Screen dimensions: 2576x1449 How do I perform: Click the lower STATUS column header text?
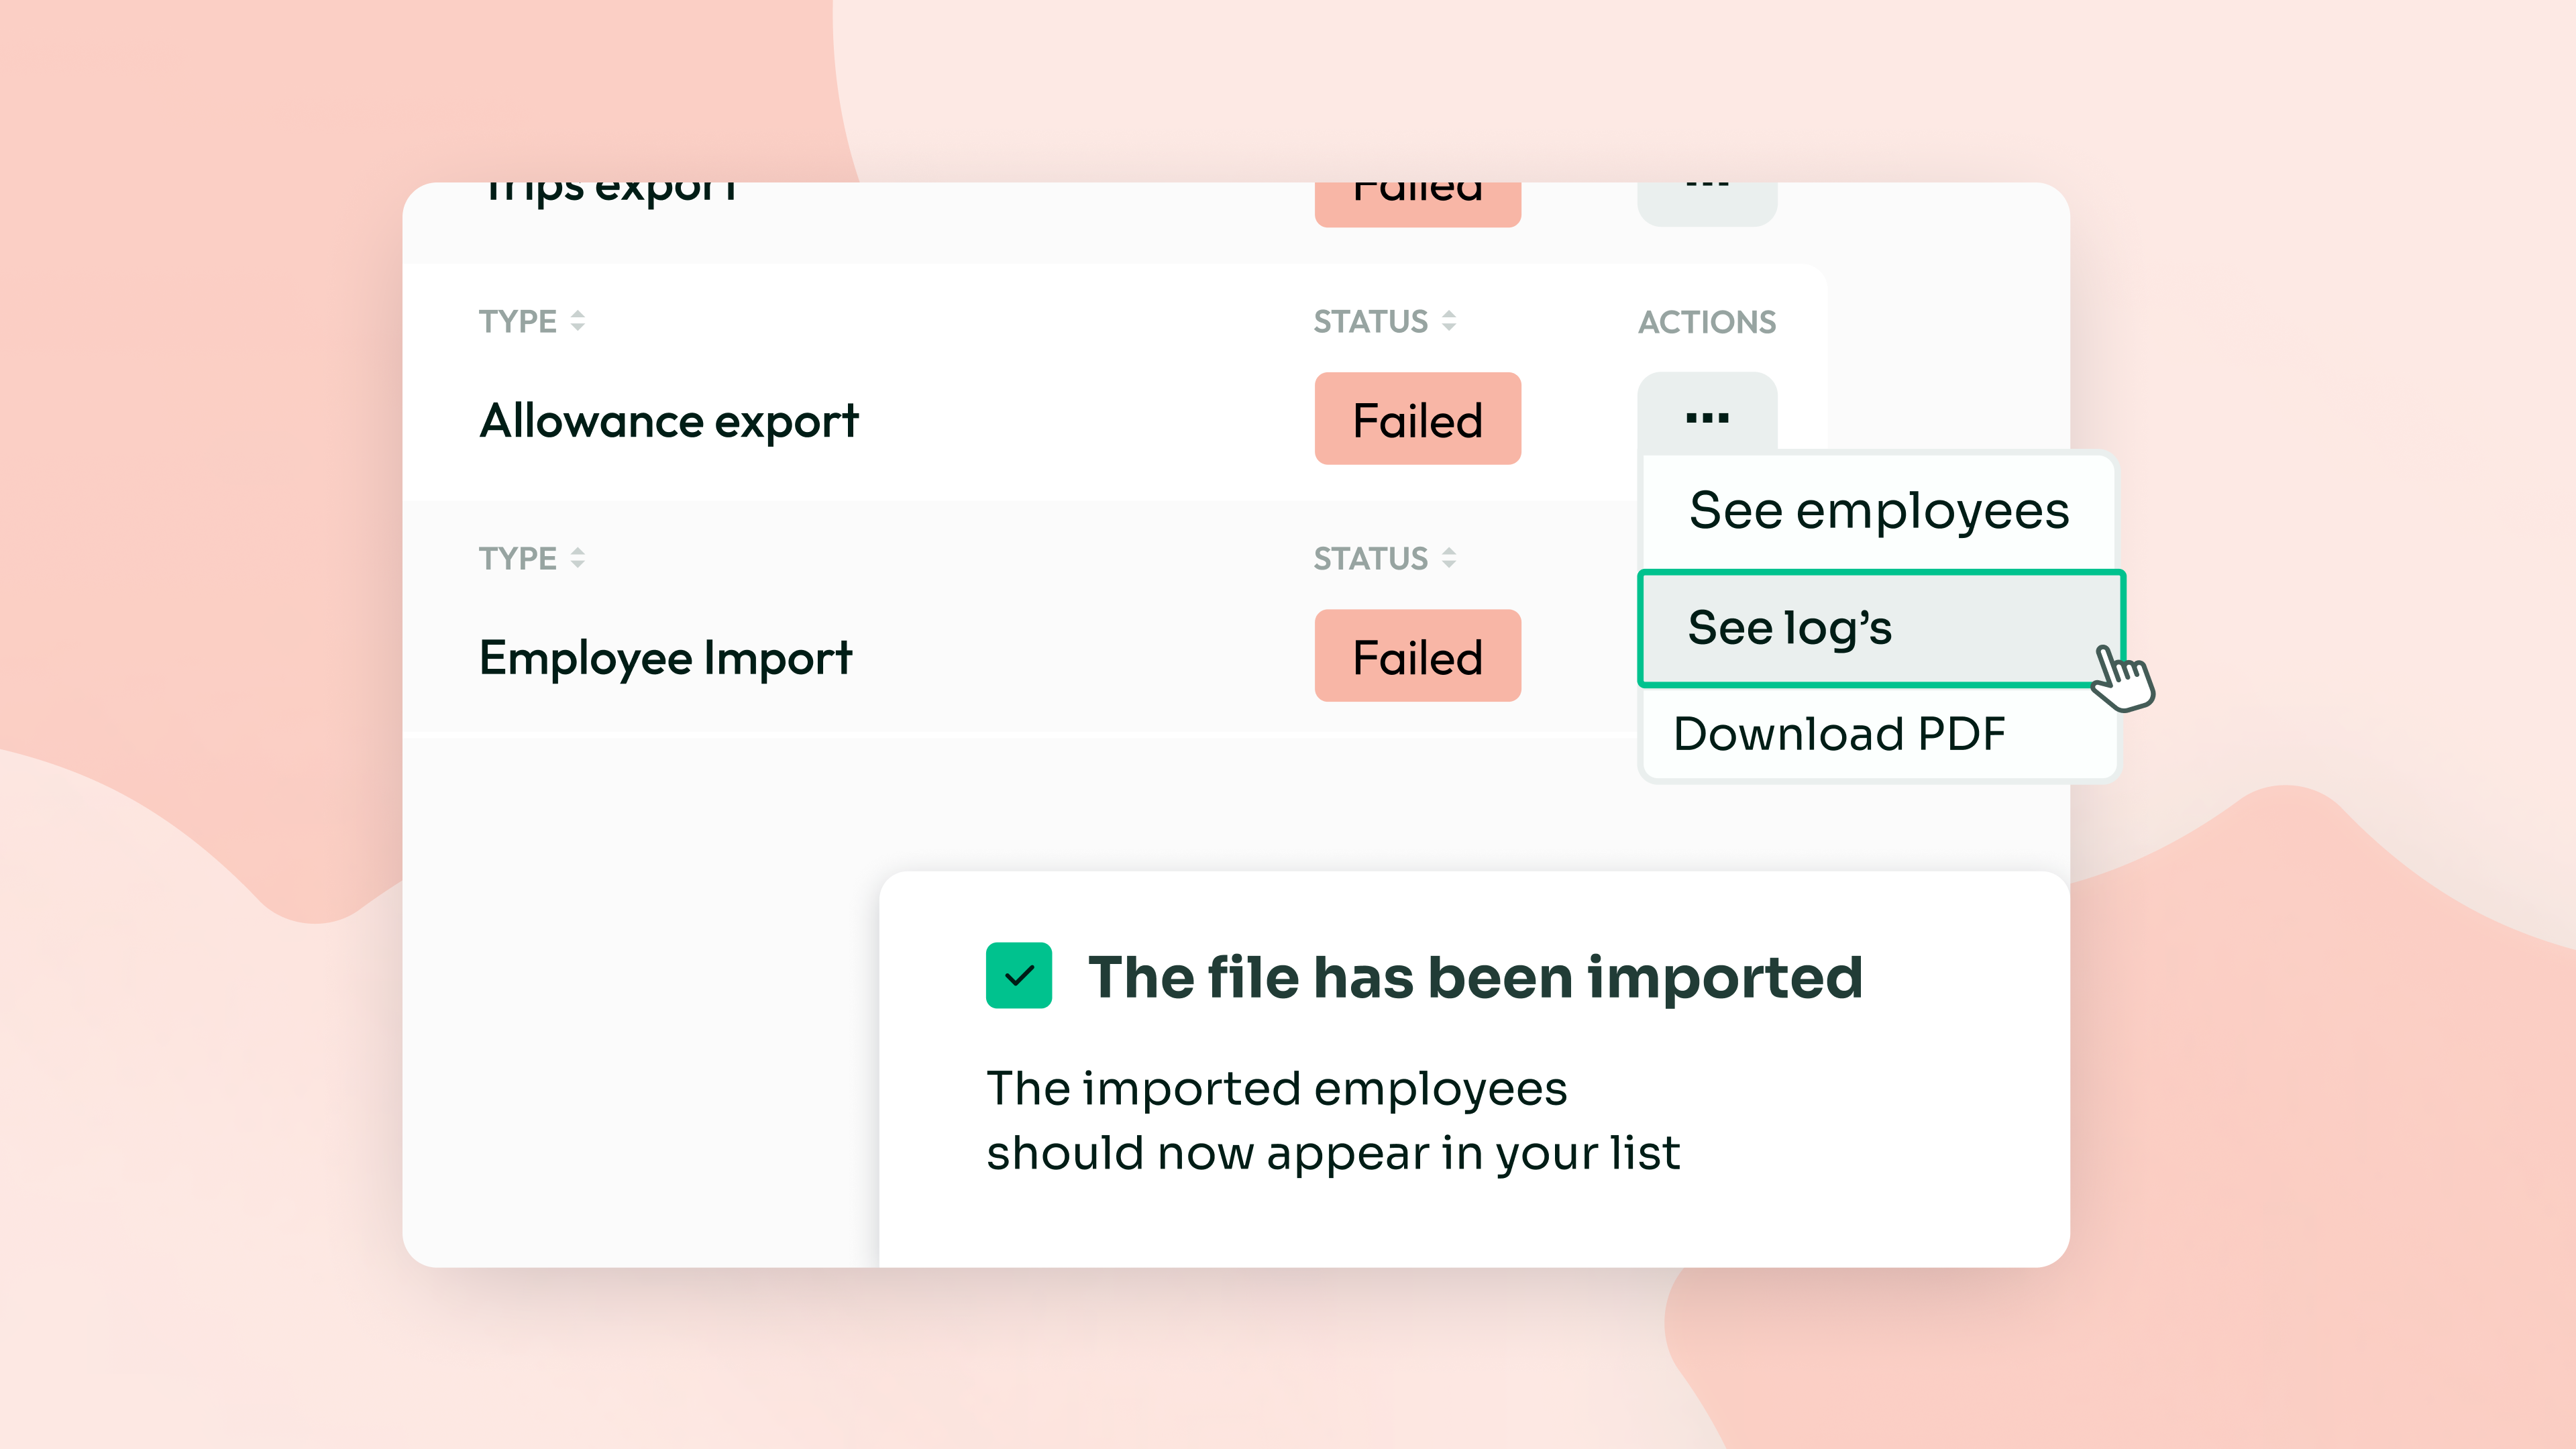click(1370, 558)
